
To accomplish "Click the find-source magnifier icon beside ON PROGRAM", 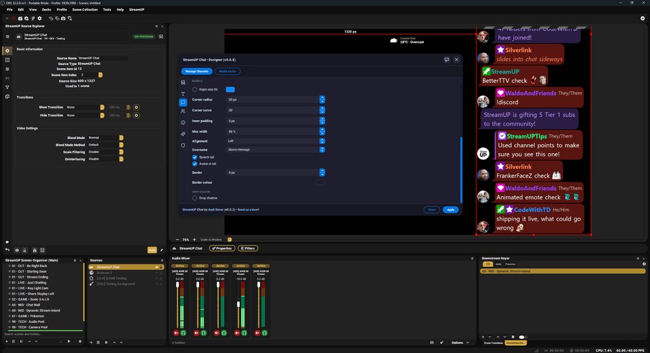I will (x=161, y=36).
